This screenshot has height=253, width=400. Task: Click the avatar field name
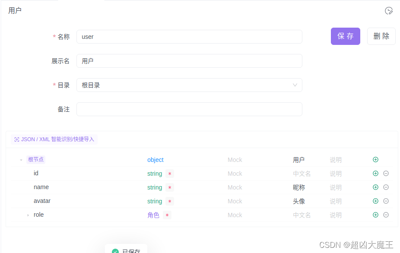[x=42, y=201]
